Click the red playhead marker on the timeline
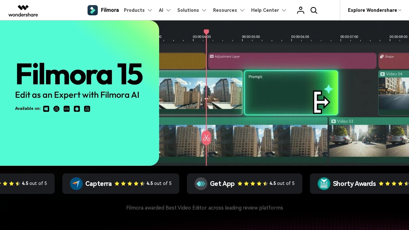The height and width of the screenshot is (230, 409). pos(206,32)
